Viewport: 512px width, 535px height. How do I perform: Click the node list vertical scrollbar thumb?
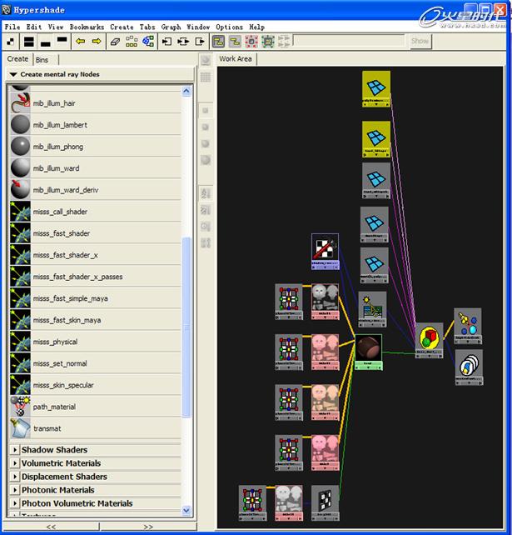pyautogui.click(x=186, y=327)
